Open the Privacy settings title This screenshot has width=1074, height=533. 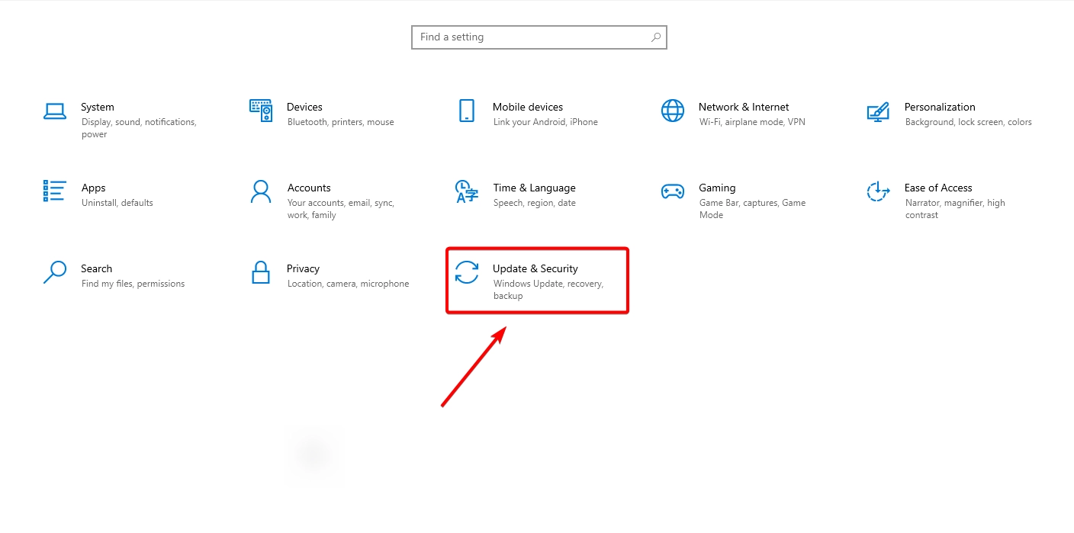pos(303,269)
